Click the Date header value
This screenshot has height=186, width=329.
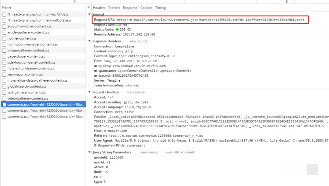pos(132,61)
